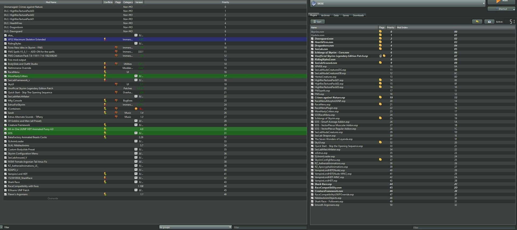Click the archive flag icon for Crimes against Nature.esp
This screenshot has height=230, width=517.
(380, 97)
